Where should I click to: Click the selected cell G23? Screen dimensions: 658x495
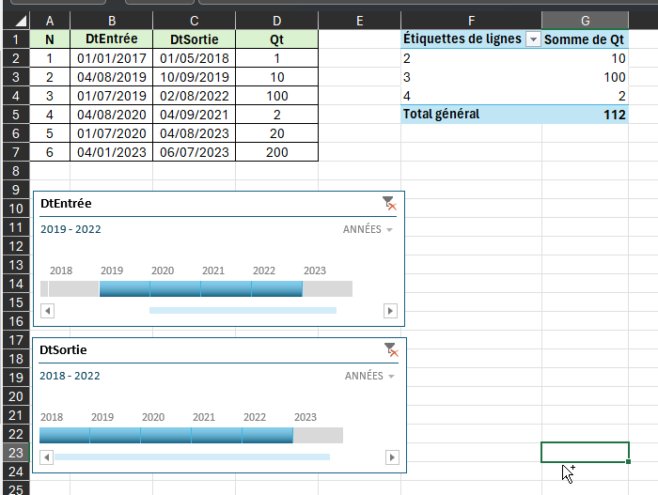pos(585,452)
